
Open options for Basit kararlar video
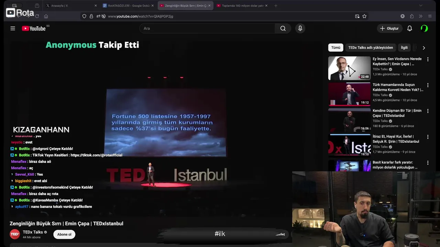(x=428, y=163)
